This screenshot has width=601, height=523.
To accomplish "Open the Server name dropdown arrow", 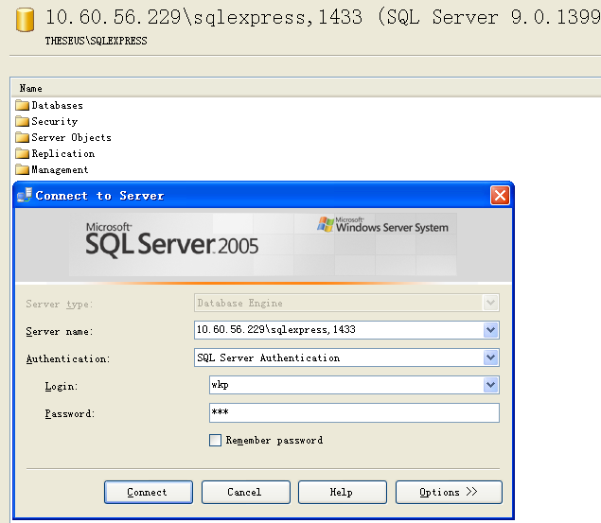I will click(490, 330).
